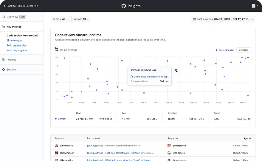Click @bruceruss reviewer name

[66, 145]
